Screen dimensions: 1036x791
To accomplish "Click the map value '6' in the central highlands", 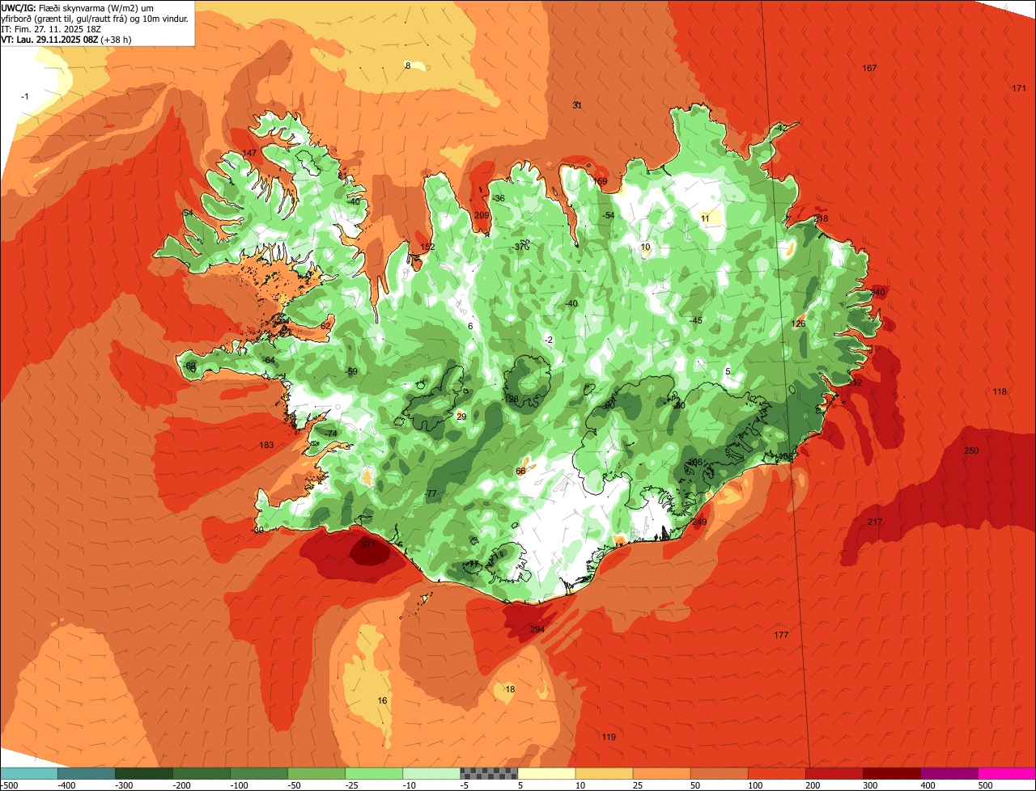I will [470, 326].
